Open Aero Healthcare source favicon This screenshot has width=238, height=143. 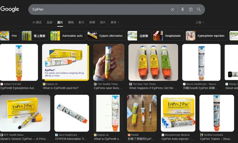coord(57,135)
